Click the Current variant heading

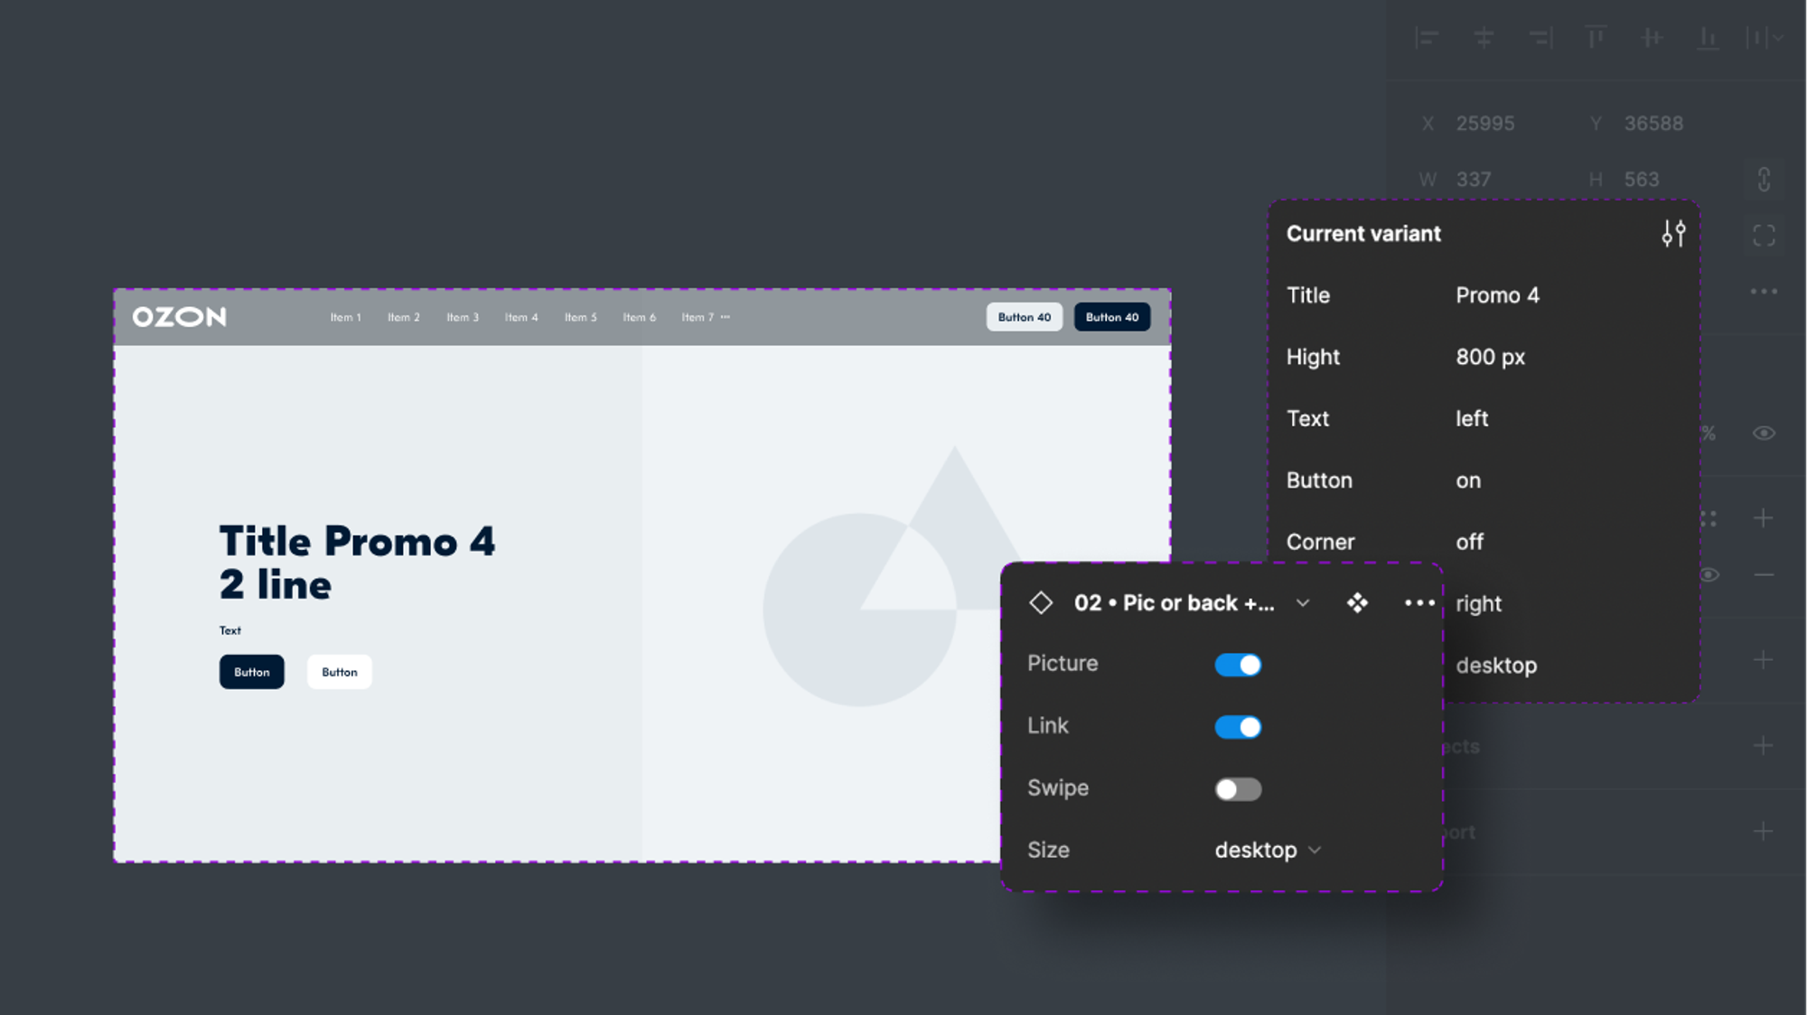[x=1363, y=234]
